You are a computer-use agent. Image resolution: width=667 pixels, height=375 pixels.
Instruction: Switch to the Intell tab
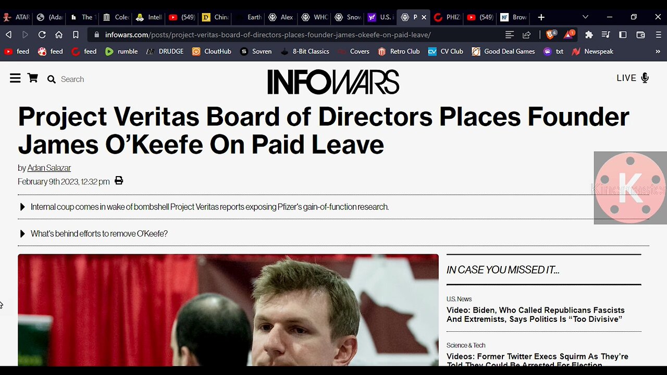coord(150,17)
